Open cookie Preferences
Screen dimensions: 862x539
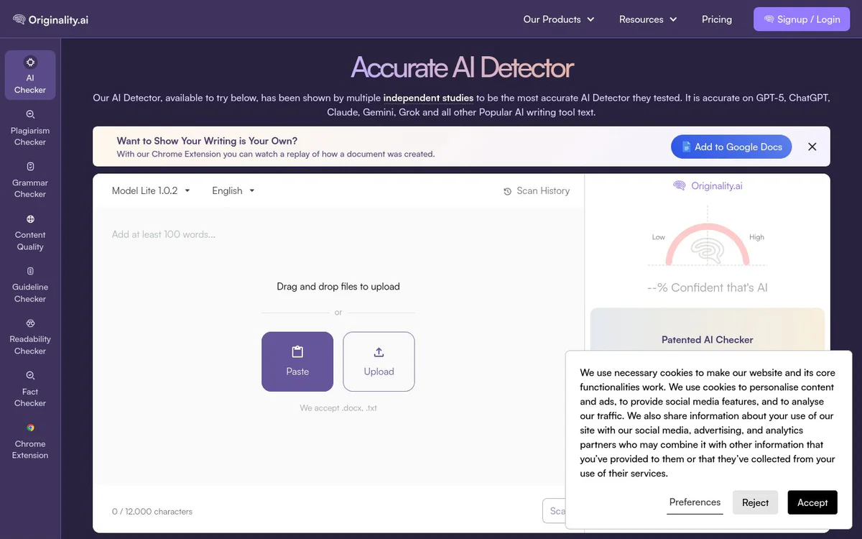695,502
